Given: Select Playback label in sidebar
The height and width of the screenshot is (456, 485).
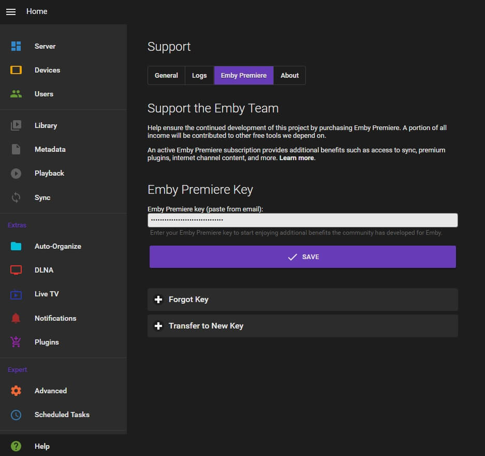Looking at the screenshot, I should tap(50, 173).
